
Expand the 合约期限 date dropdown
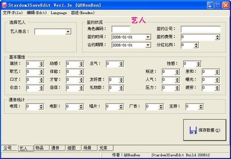pyautogui.click(x=148, y=45)
